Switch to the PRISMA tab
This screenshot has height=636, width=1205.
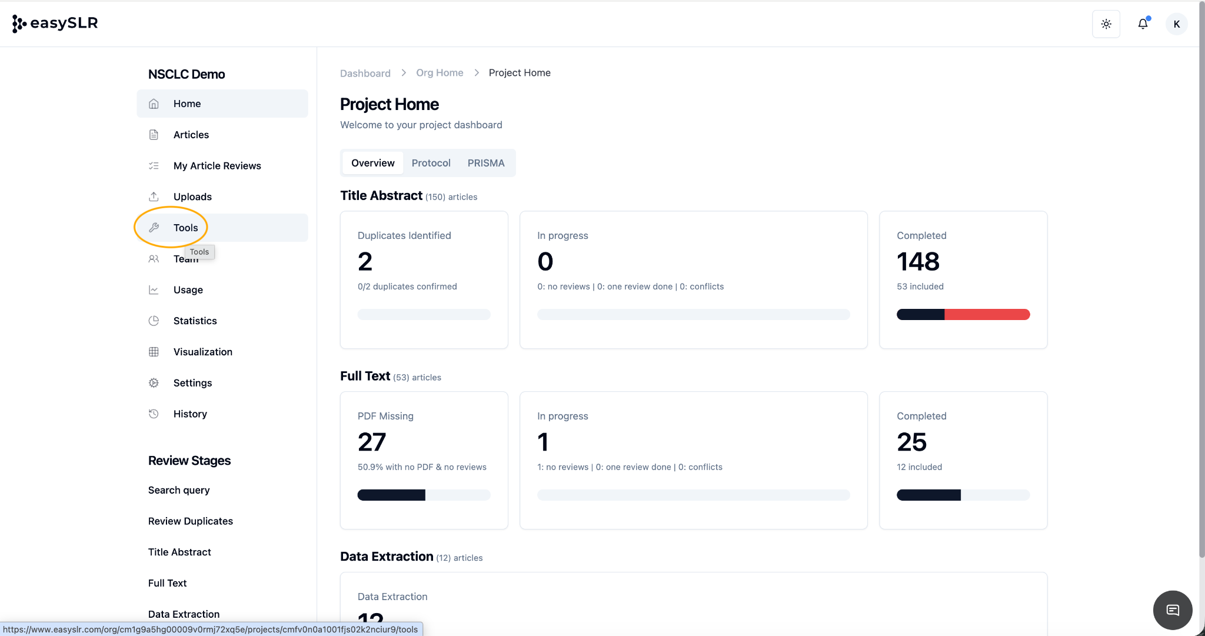click(486, 163)
